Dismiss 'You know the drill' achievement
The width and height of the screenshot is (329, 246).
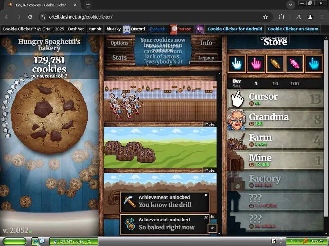pyautogui.click(x=206, y=195)
